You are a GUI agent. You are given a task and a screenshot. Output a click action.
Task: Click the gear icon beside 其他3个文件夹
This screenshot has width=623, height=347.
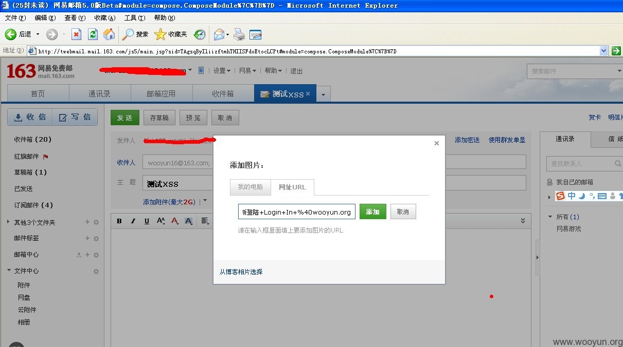[x=96, y=222]
